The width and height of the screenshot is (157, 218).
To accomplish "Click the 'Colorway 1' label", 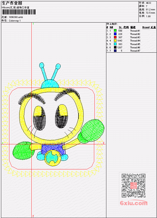I will click(15, 21).
